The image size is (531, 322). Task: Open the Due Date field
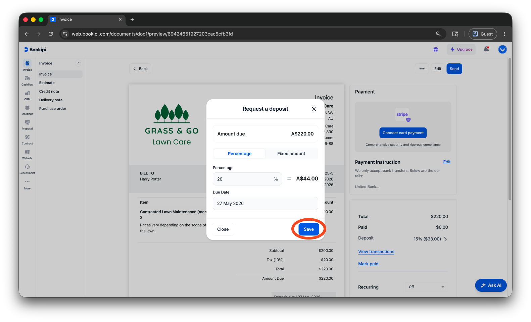click(x=265, y=204)
